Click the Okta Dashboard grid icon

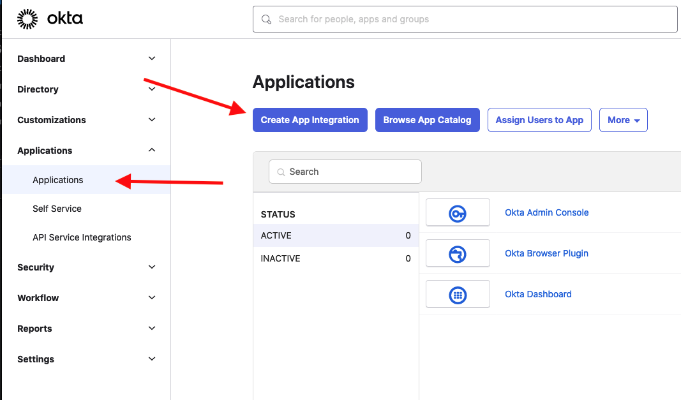point(458,295)
